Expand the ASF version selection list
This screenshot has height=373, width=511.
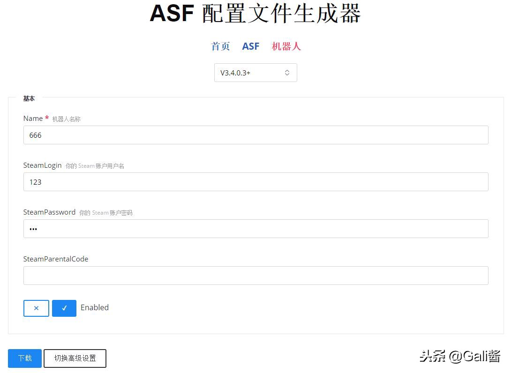[255, 73]
